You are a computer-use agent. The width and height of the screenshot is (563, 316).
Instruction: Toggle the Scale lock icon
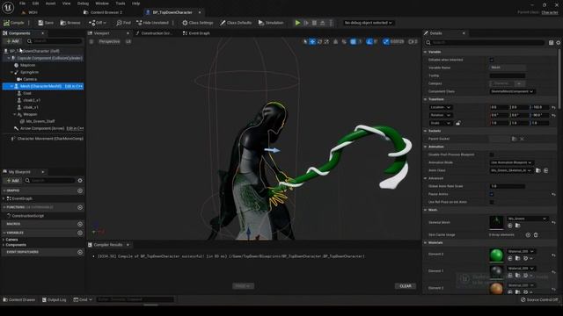point(457,123)
